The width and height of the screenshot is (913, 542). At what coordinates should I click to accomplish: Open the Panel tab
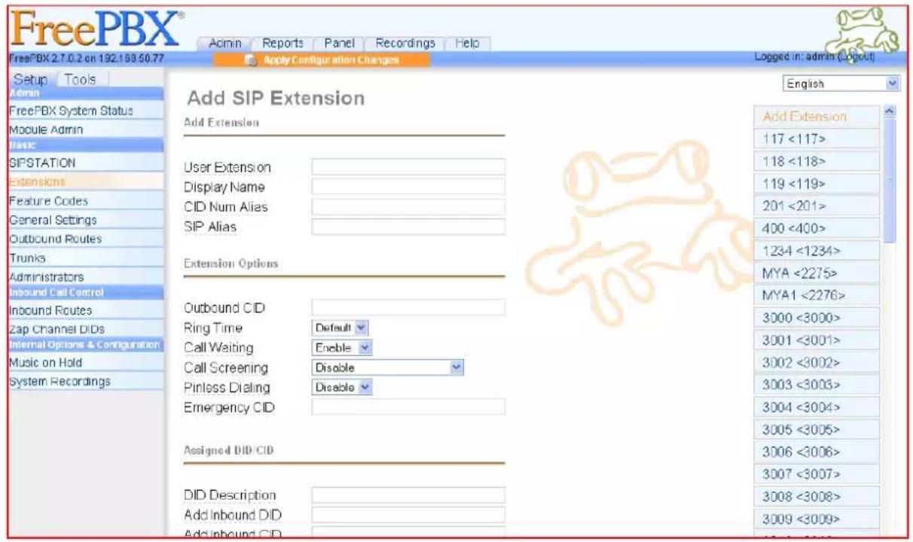(338, 44)
